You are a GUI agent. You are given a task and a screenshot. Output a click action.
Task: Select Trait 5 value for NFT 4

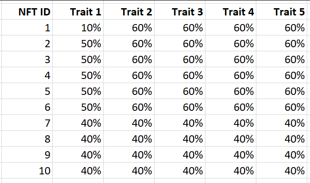click(294, 75)
